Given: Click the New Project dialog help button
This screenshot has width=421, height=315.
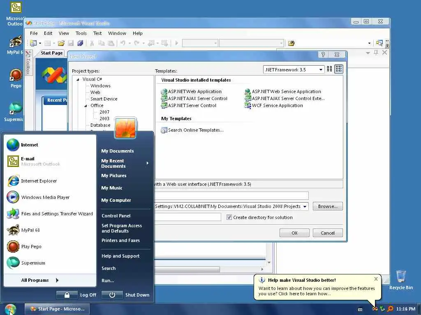Looking at the screenshot, I should coord(323,55).
